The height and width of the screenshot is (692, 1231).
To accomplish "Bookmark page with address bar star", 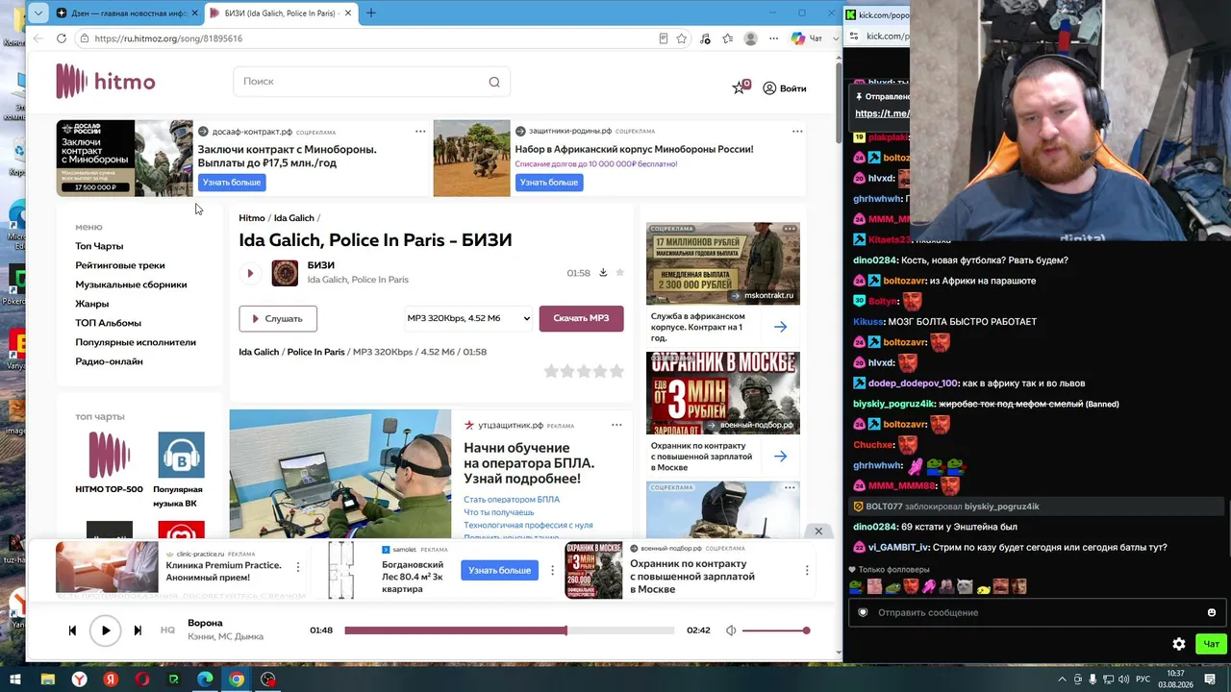I will point(682,38).
